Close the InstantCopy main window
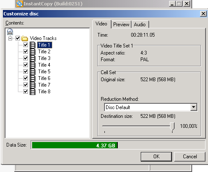The width and height of the screenshot is (208, 172). 187,4
